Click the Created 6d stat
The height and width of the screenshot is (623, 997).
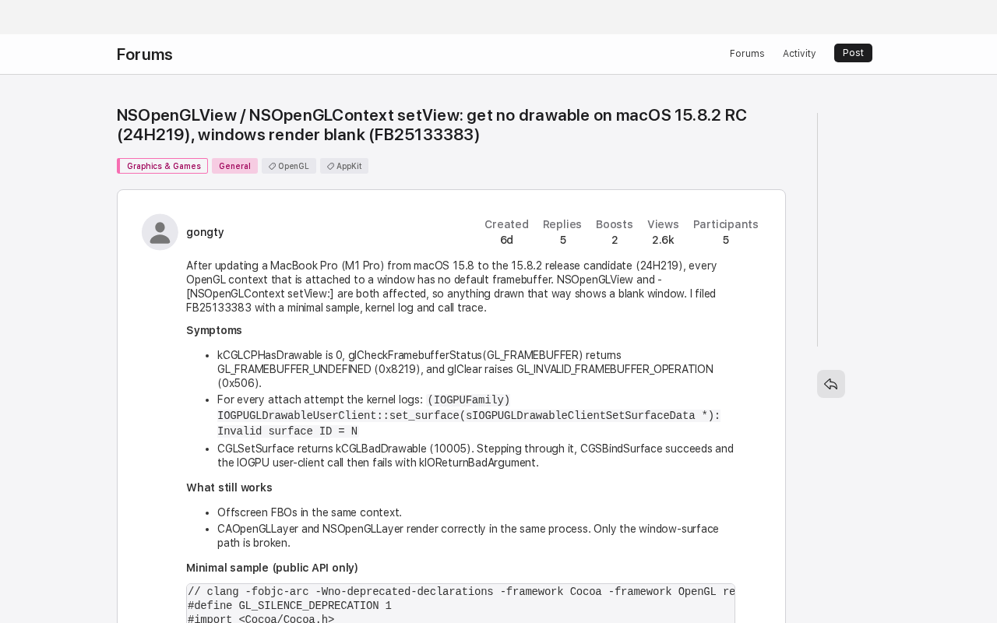tap(506, 232)
